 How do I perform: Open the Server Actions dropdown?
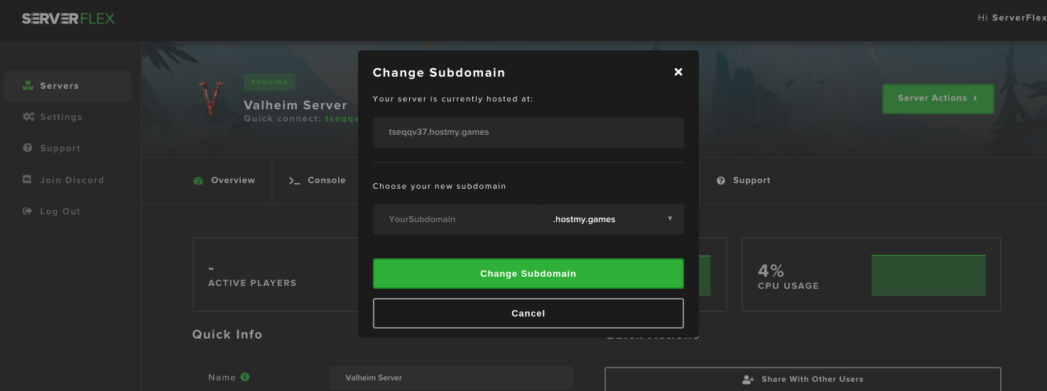click(x=938, y=99)
